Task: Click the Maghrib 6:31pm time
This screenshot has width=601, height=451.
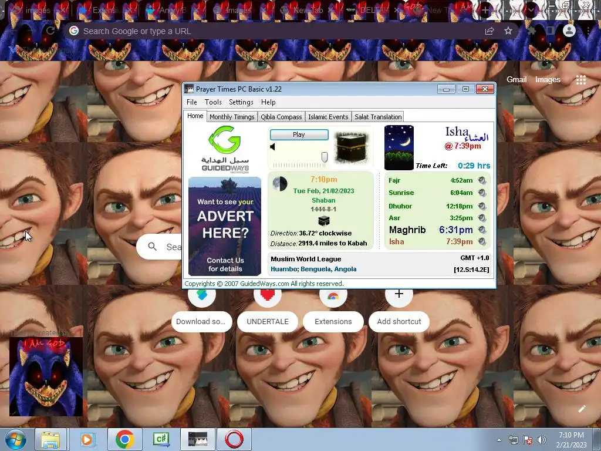Action: 455,230
